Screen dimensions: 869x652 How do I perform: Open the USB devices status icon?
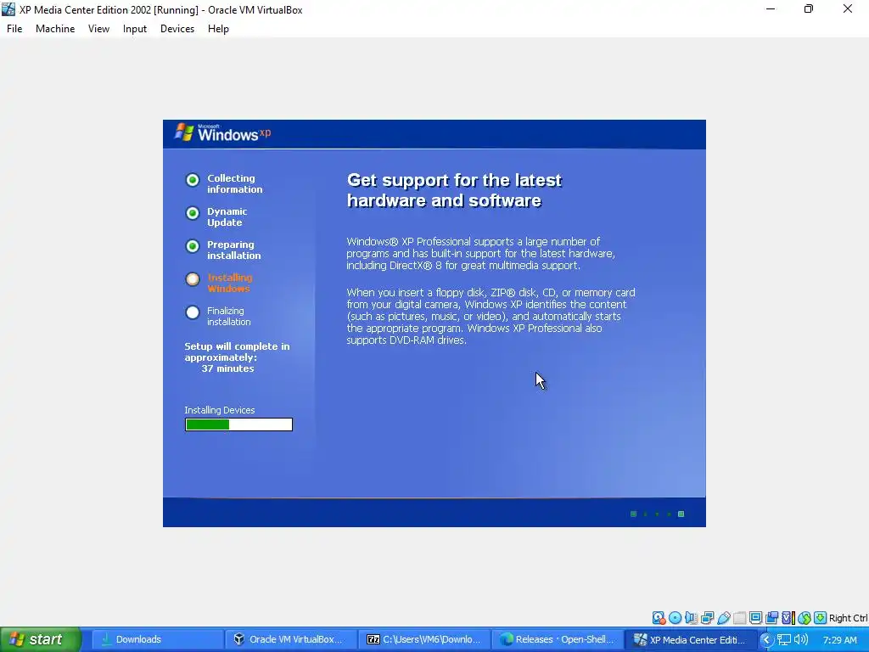tap(723, 618)
